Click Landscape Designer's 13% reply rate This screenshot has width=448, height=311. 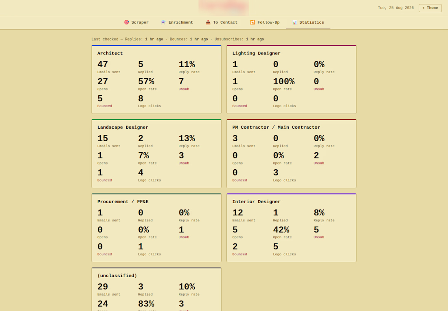187,138
